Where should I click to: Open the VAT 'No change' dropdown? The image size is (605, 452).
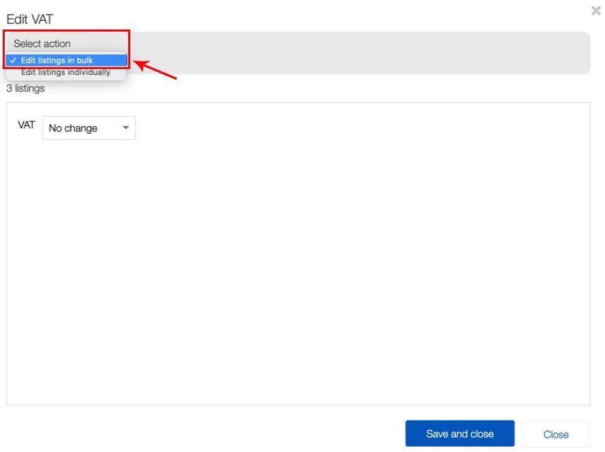(x=89, y=128)
